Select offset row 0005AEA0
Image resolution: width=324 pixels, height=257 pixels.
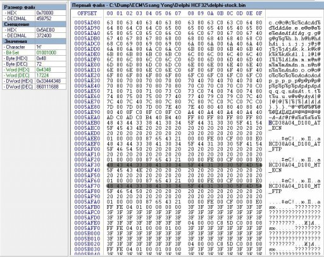pos(87,118)
